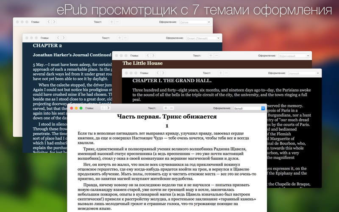Click heading "The Little House"
This screenshot has height=212, width=339.
pyautogui.click(x=142, y=63)
